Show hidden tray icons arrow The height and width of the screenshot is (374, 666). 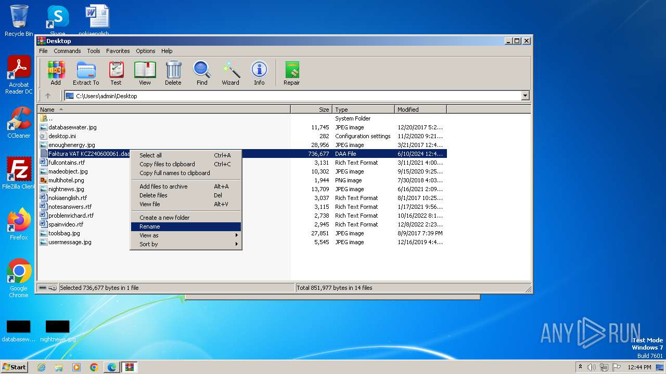pyautogui.click(x=580, y=367)
